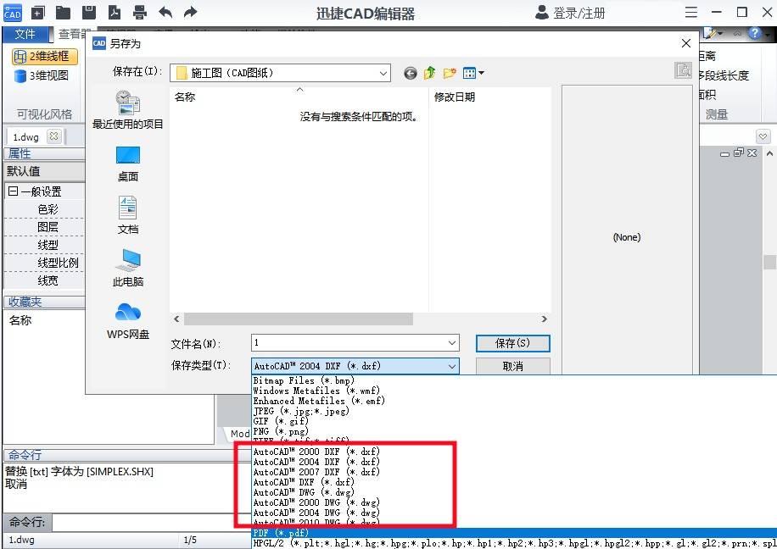Image resolution: width=777 pixels, height=549 pixels.
Task: Click the 保存(S) save button
Action: 513,343
